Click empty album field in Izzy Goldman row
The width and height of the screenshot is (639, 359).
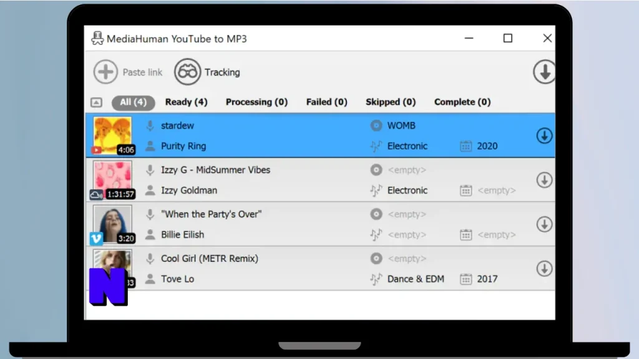click(x=407, y=170)
